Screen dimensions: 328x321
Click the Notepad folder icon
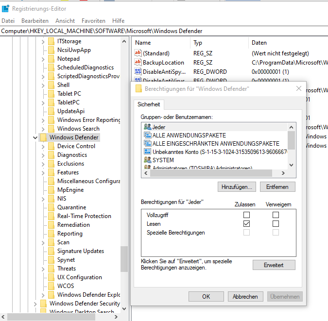51,59
